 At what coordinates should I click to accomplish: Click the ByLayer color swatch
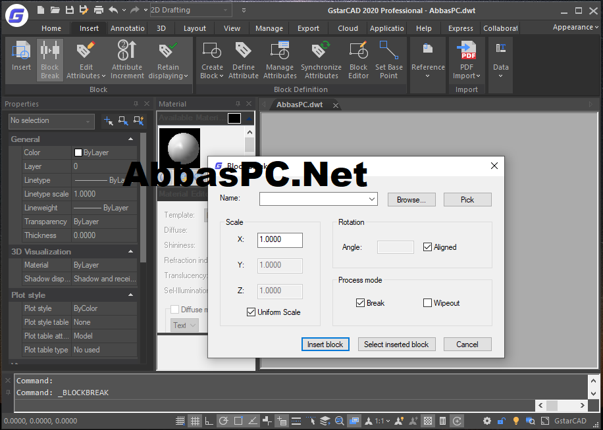click(x=78, y=153)
